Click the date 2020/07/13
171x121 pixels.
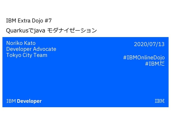click(x=149, y=44)
